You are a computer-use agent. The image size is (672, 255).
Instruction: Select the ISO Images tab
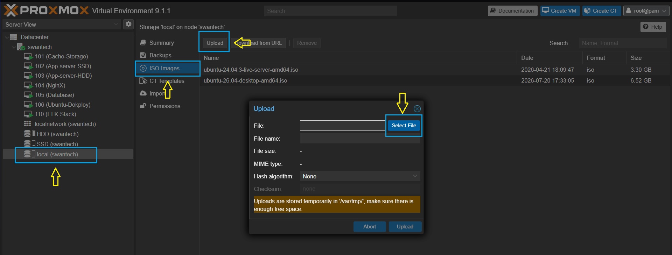pos(168,68)
